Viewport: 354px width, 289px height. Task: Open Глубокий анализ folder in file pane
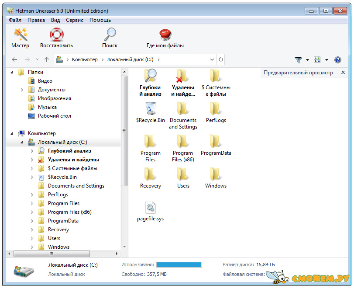coord(150,83)
